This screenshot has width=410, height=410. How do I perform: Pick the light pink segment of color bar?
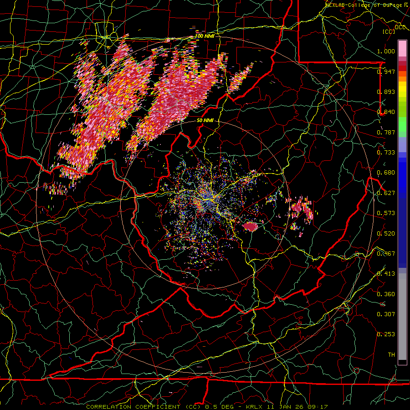point(402,49)
